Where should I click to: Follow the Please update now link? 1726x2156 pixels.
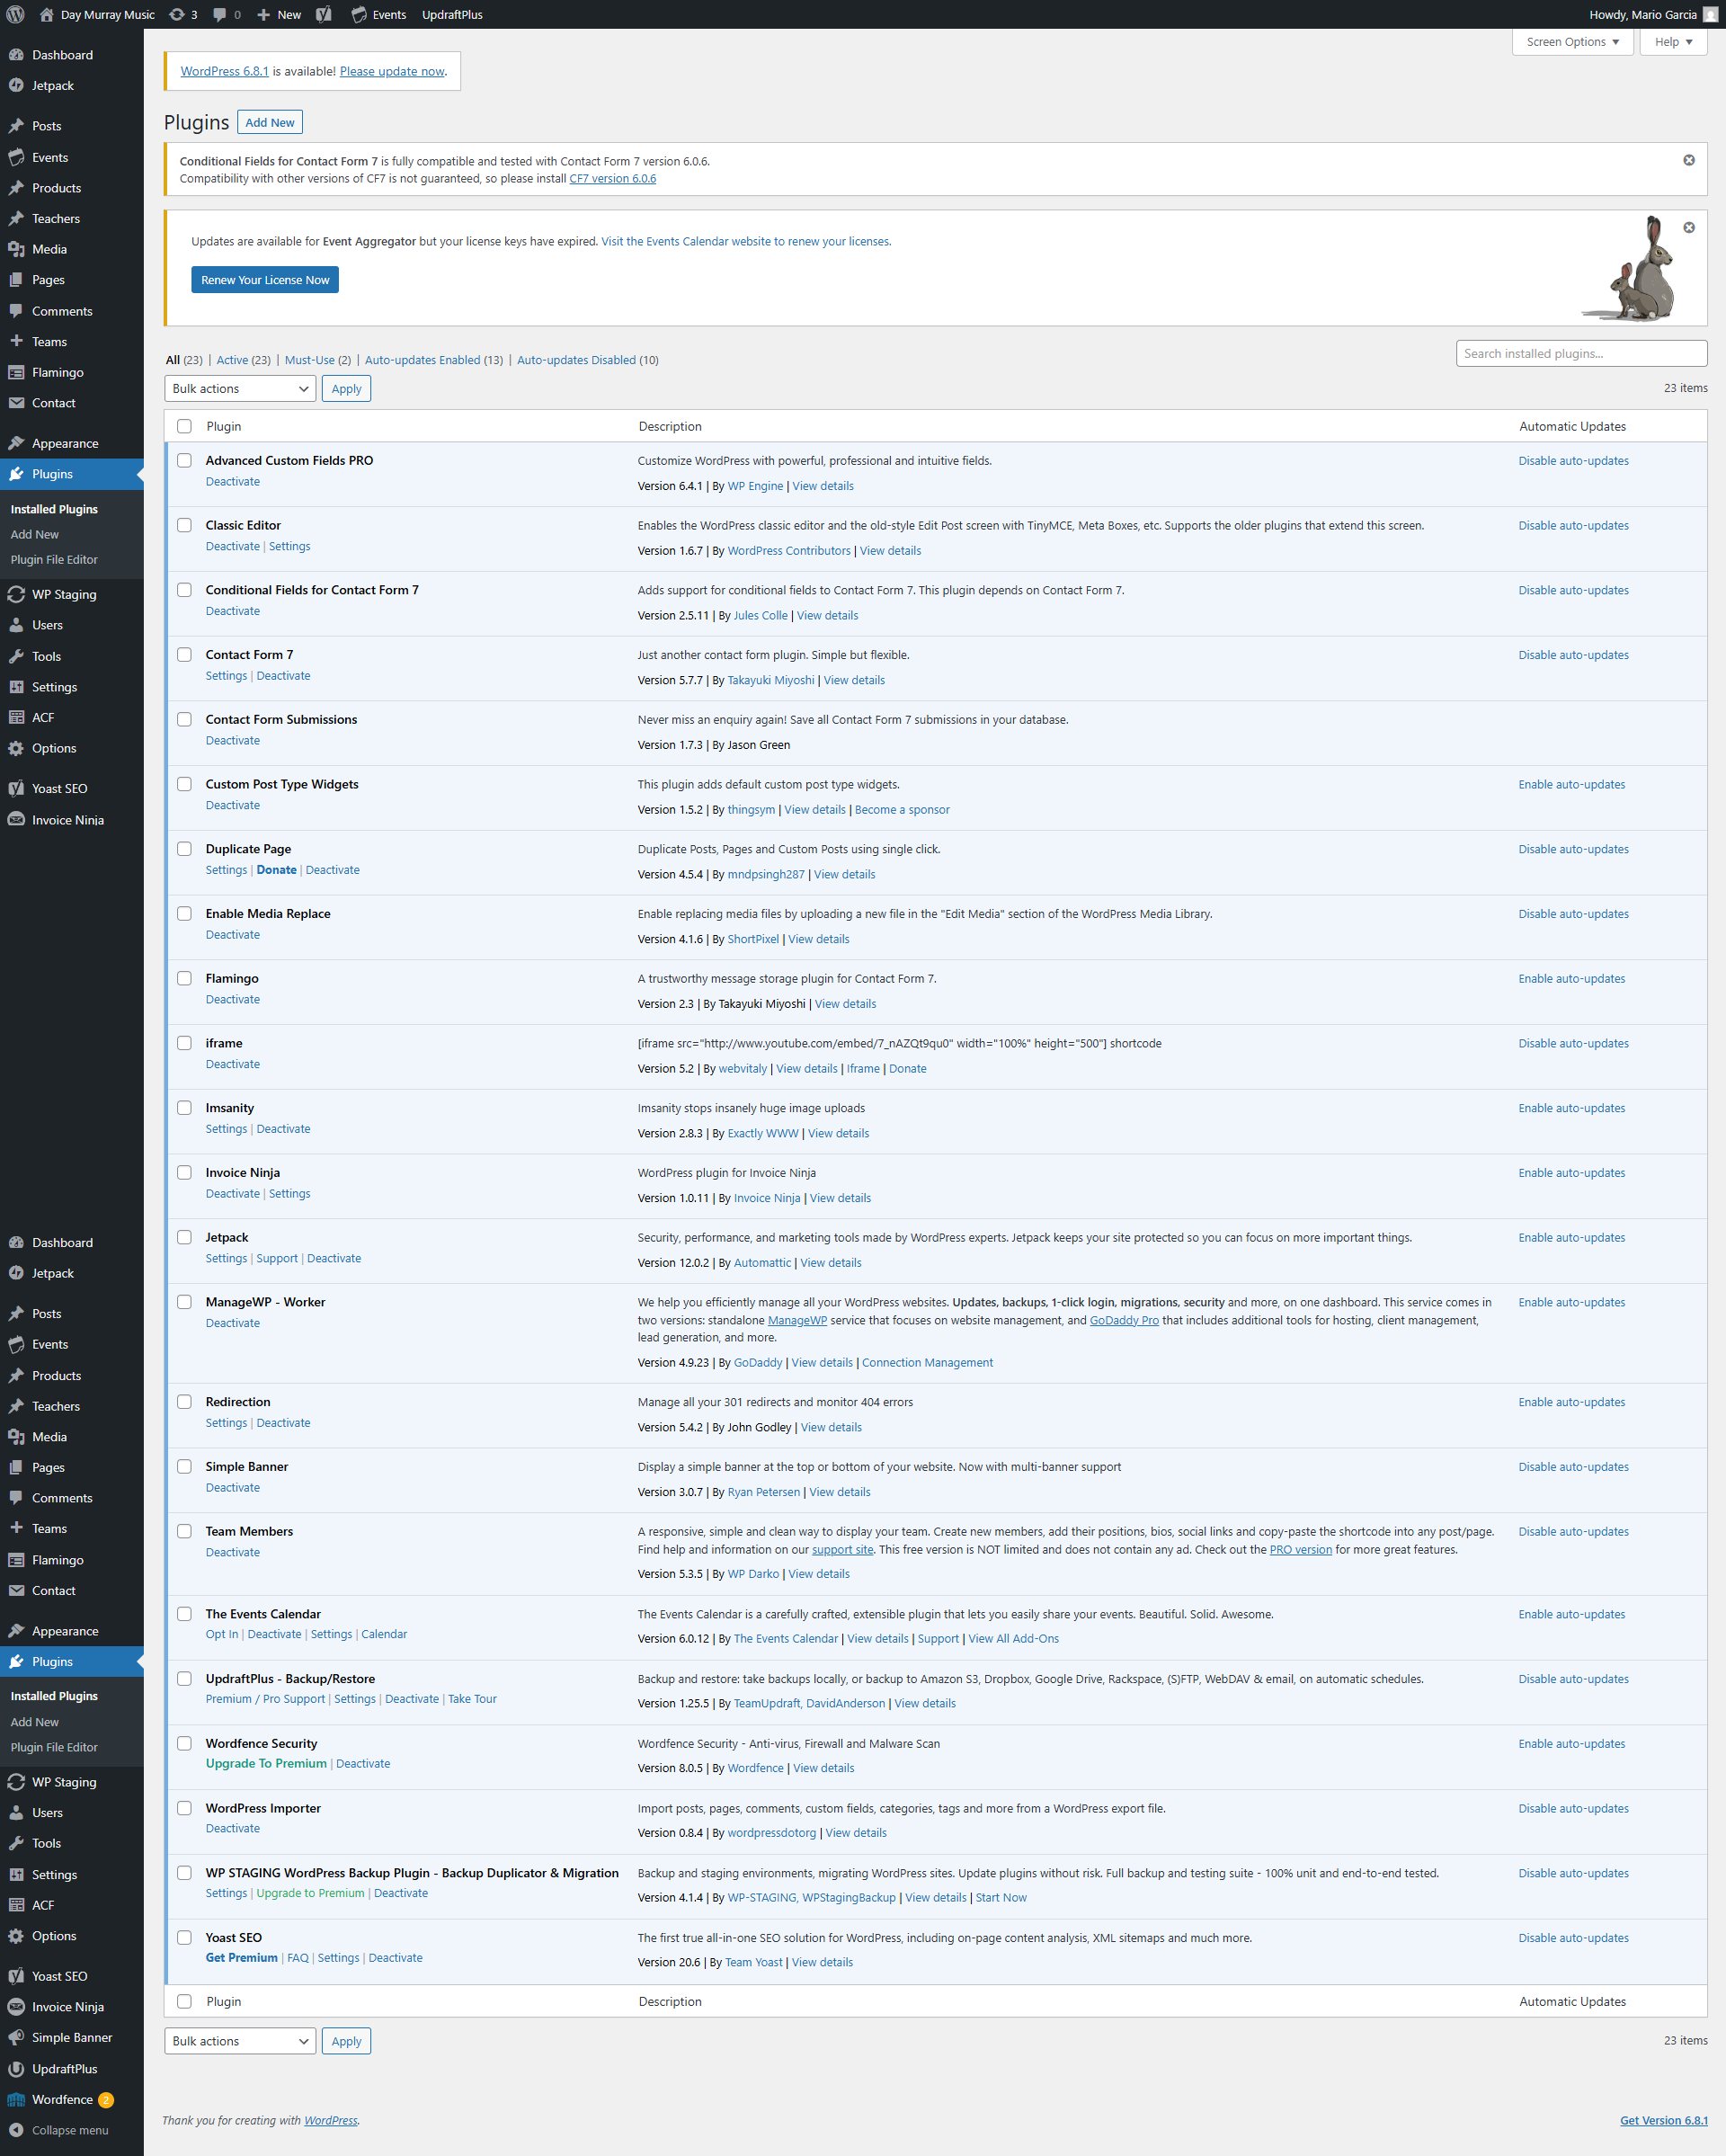[392, 71]
